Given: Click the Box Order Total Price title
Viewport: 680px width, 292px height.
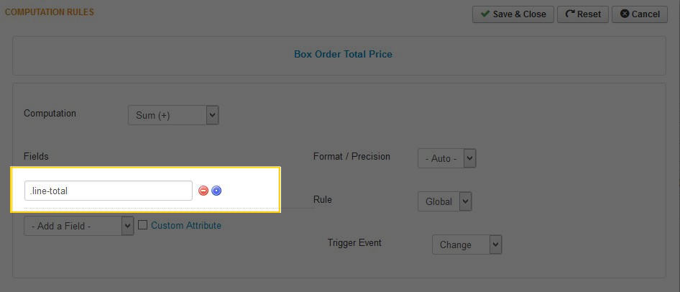Looking at the screenshot, I should click(x=343, y=54).
